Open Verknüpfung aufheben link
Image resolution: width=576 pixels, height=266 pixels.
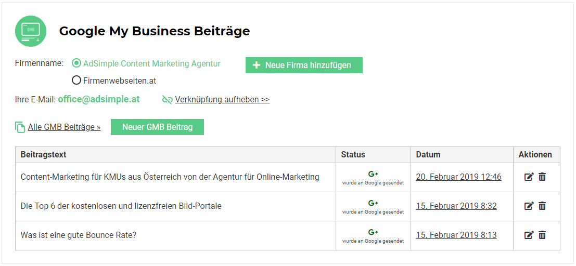click(x=222, y=100)
